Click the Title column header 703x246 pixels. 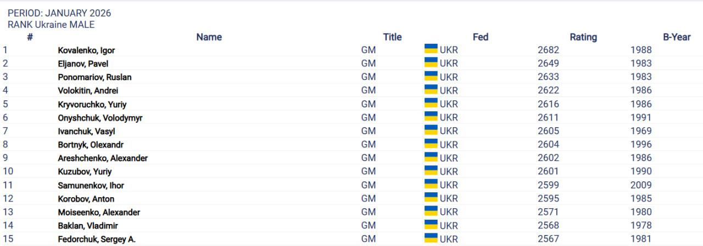click(392, 37)
